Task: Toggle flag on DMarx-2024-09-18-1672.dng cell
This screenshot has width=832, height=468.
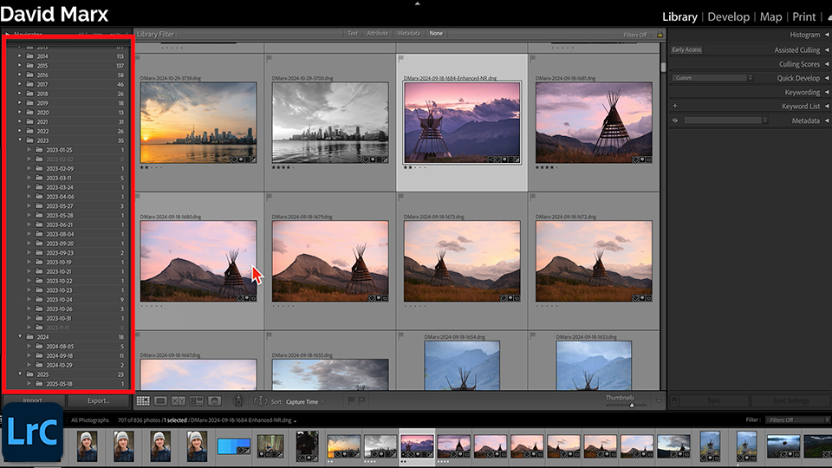Action: pos(532,197)
